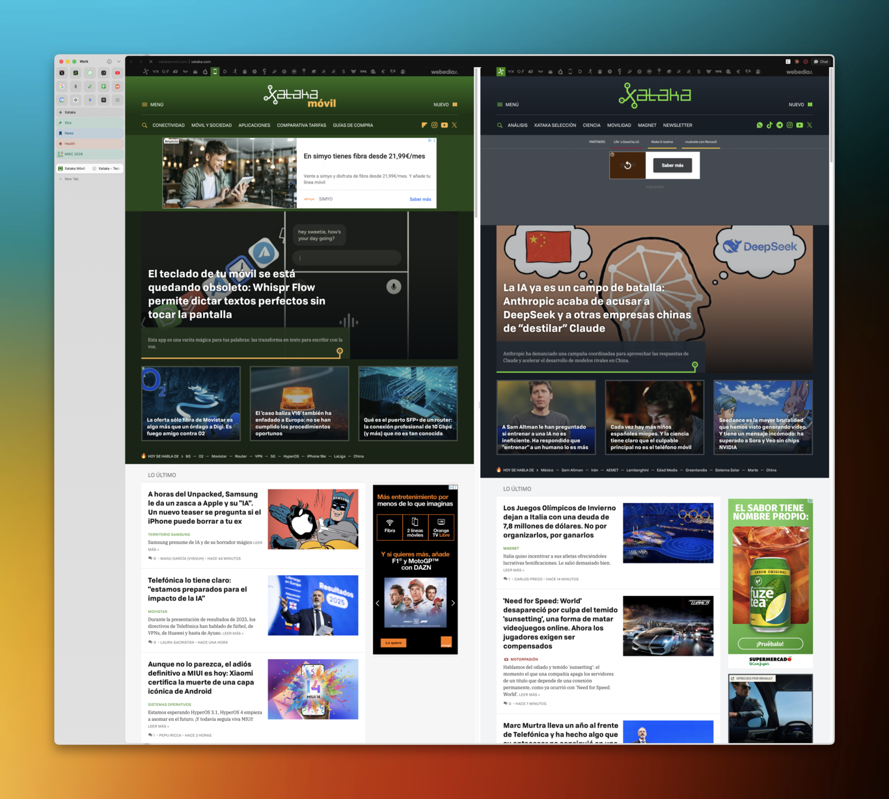Switch to the Xataka - Tec split tab
Viewport: 889px width, 799px height.
pos(106,169)
